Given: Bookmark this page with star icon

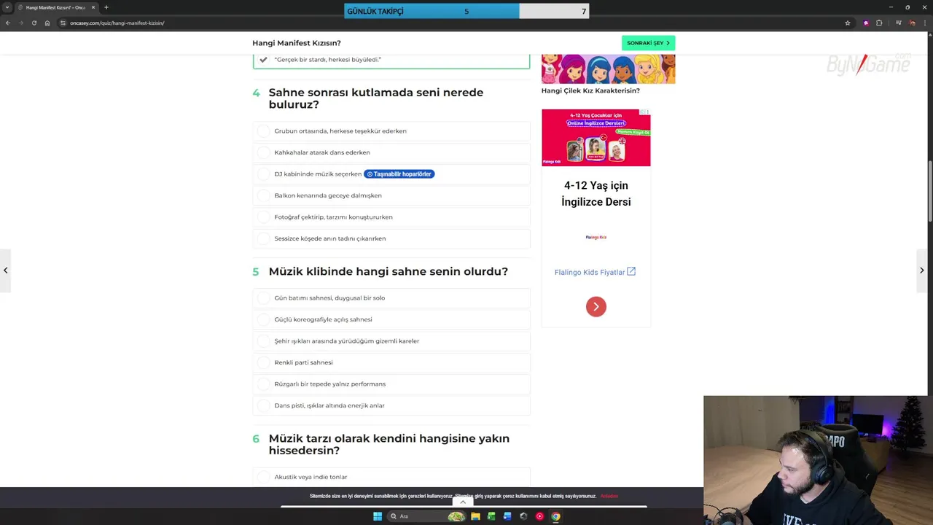Looking at the screenshot, I should click(x=848, y=23).
